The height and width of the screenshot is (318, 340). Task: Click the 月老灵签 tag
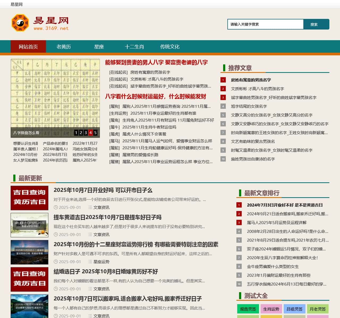(318, 309)
